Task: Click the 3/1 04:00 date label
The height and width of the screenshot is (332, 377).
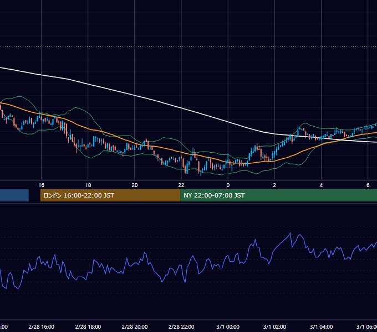Action: tap(321, 326)
